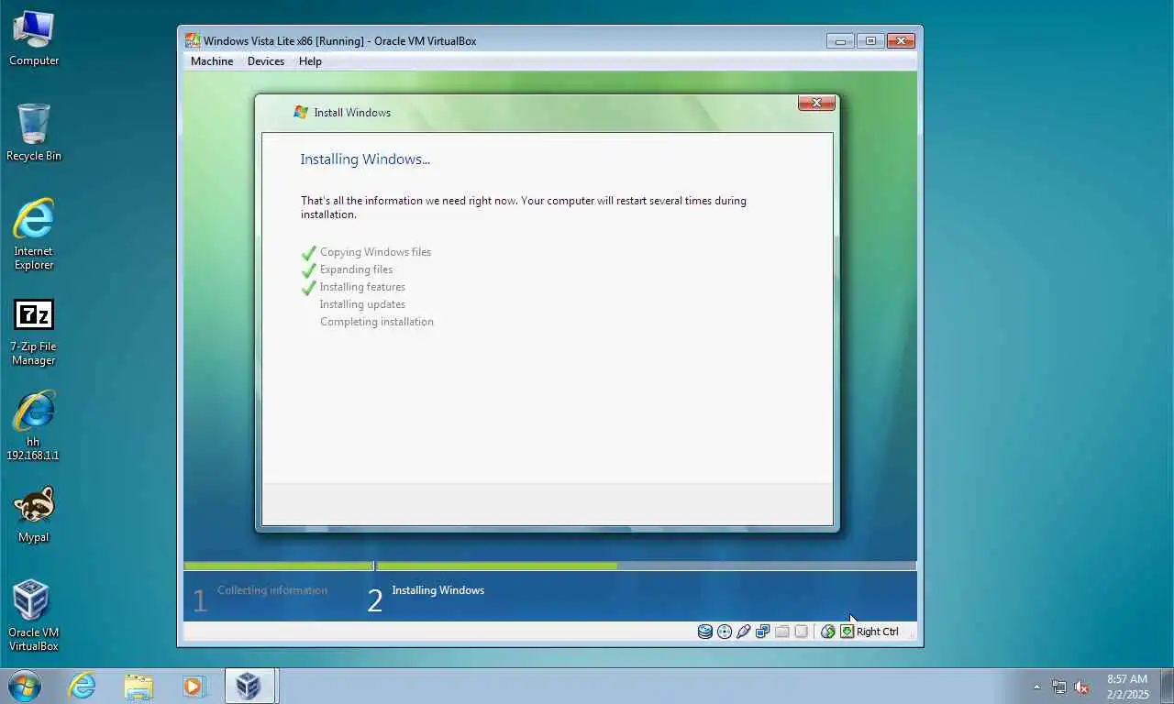Viewport: 1174px width, 704px height.
Task: Select the hh 192.168.1.1 desktop shortcut
Action: click(x=34, y=426)
